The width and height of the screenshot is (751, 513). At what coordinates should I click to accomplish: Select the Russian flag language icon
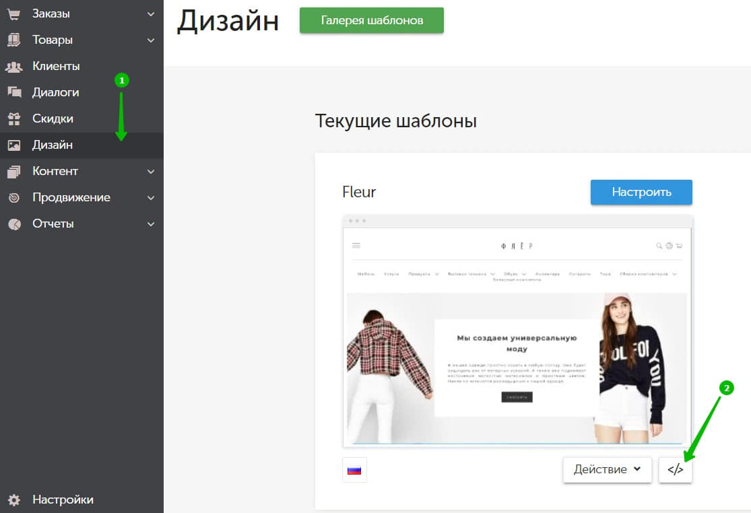[354, 470]
